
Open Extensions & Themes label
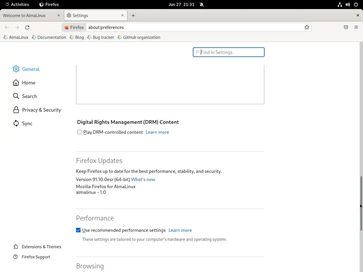(41, 247)
